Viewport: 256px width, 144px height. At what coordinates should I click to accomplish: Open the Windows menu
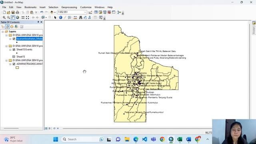click(x=100, y=7)
